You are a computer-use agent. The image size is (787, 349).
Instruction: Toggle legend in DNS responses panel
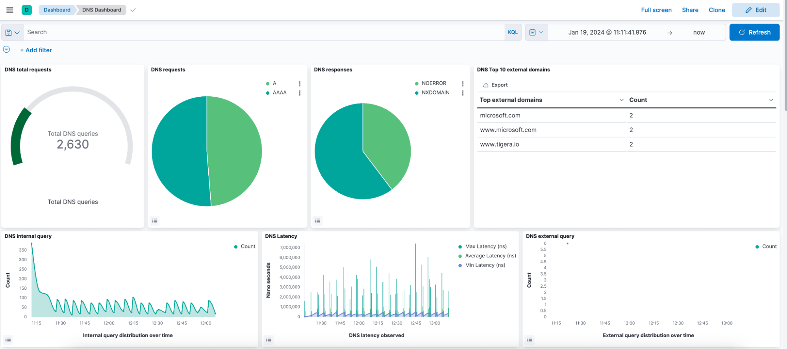(318, 221)
